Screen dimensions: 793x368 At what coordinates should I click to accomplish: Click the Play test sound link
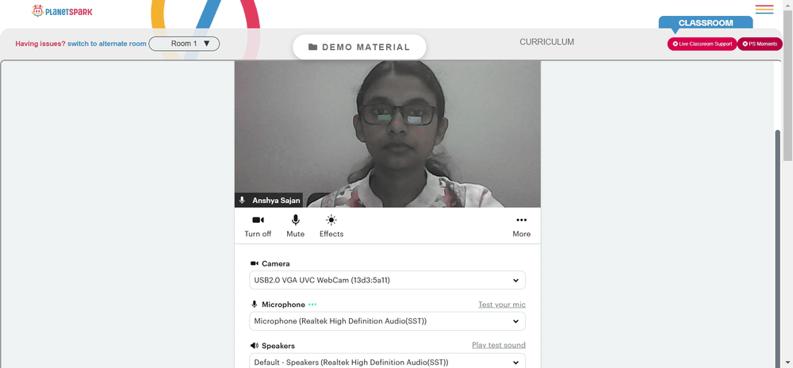pyautogui.click(x=499, y=345)
